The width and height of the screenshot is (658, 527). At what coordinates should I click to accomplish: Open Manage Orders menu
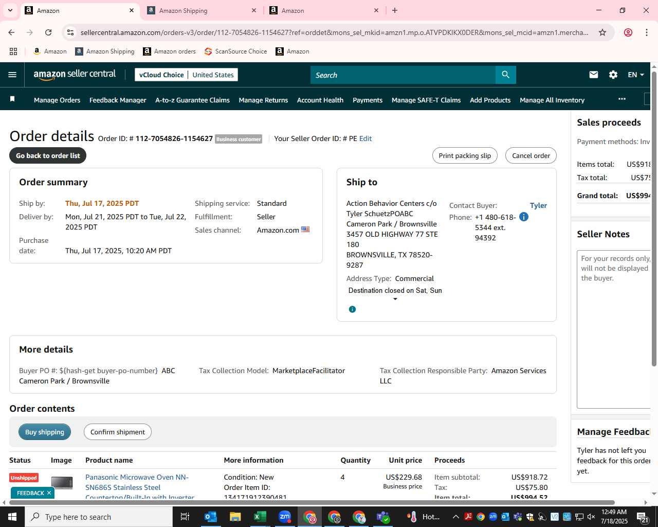coord(57,100)
